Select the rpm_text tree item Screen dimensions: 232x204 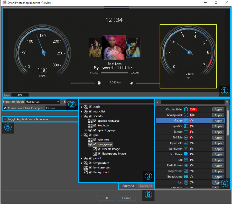(103, 140)
